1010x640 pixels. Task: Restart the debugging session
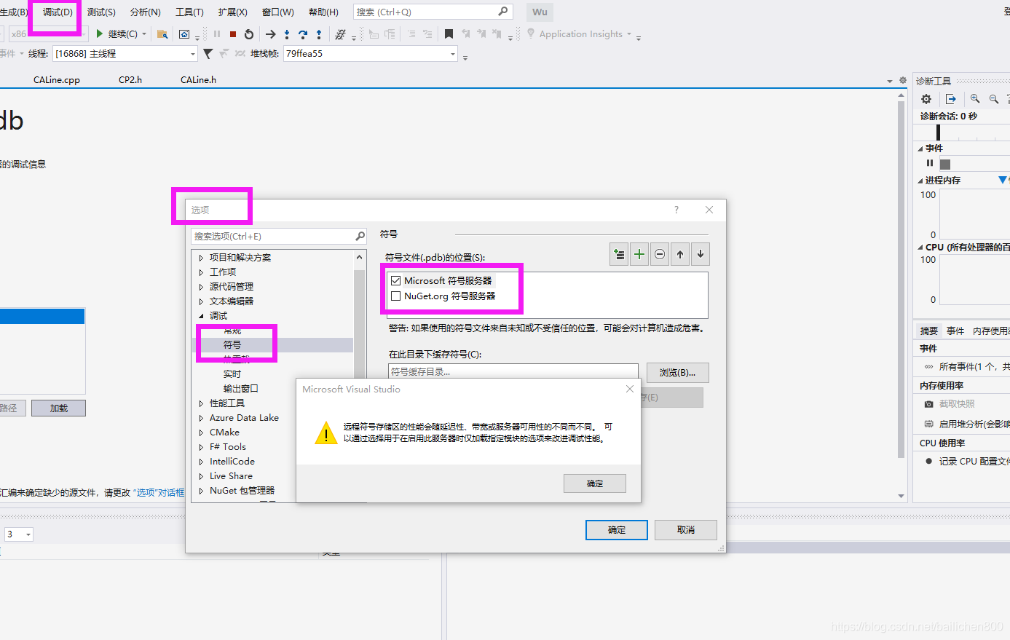[249, 34]
